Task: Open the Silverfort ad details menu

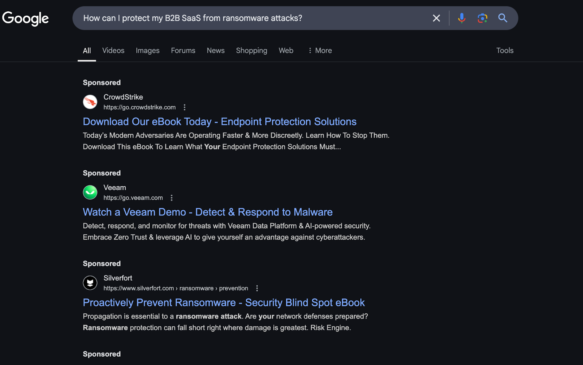Action: [x=257, y=288]
